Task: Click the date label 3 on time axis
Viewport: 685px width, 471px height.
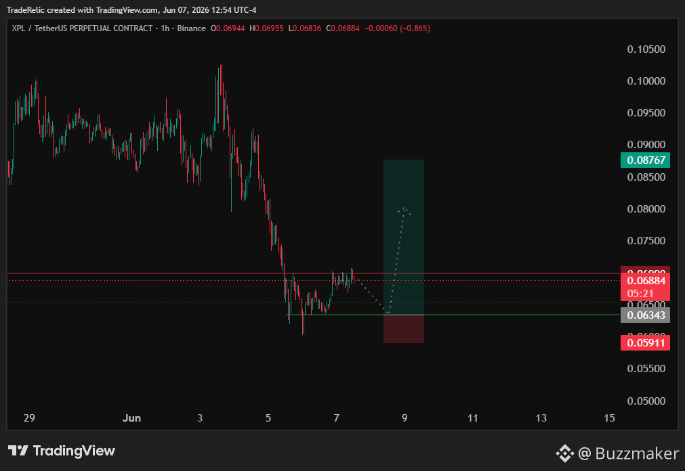Action: pyautogui.click(x=200, y=418)
